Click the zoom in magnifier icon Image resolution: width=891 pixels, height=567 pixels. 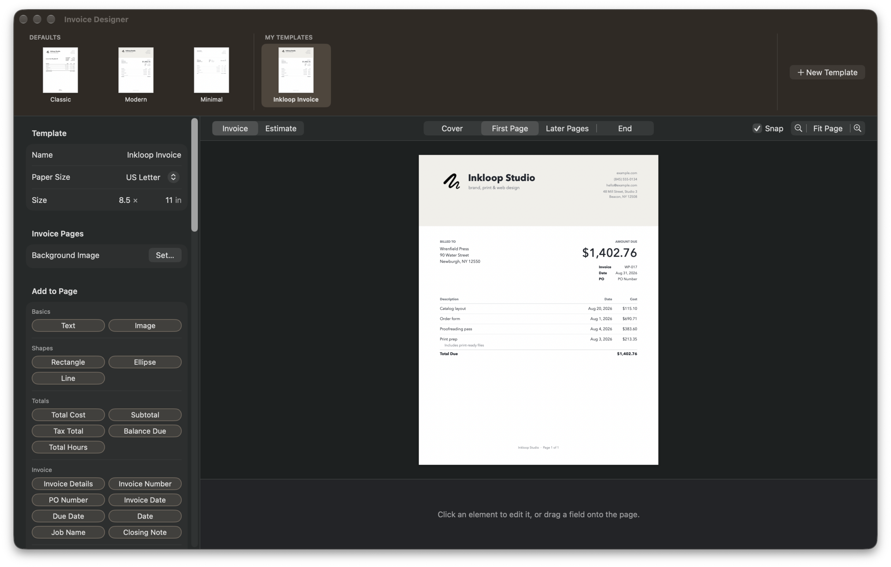point(857,128)
